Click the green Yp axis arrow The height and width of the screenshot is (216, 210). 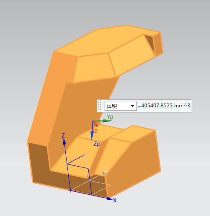[107, 121]
